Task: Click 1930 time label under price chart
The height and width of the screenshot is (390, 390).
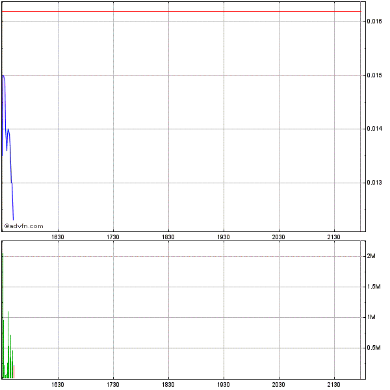Action: (224, 237)
